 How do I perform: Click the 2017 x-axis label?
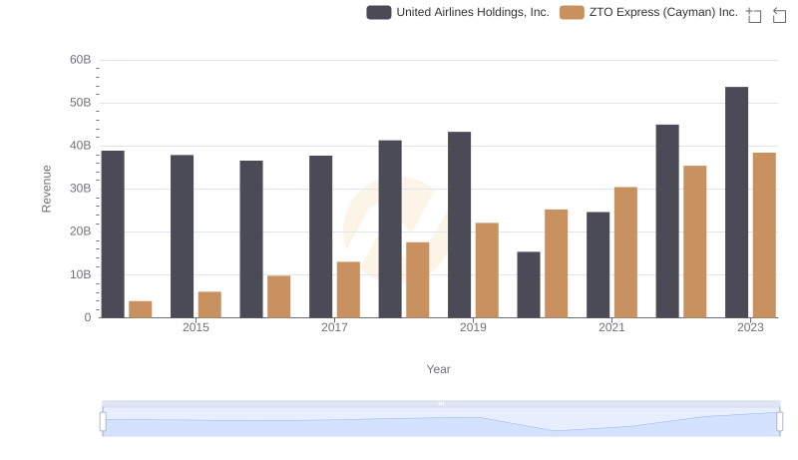tap(334, 327)
